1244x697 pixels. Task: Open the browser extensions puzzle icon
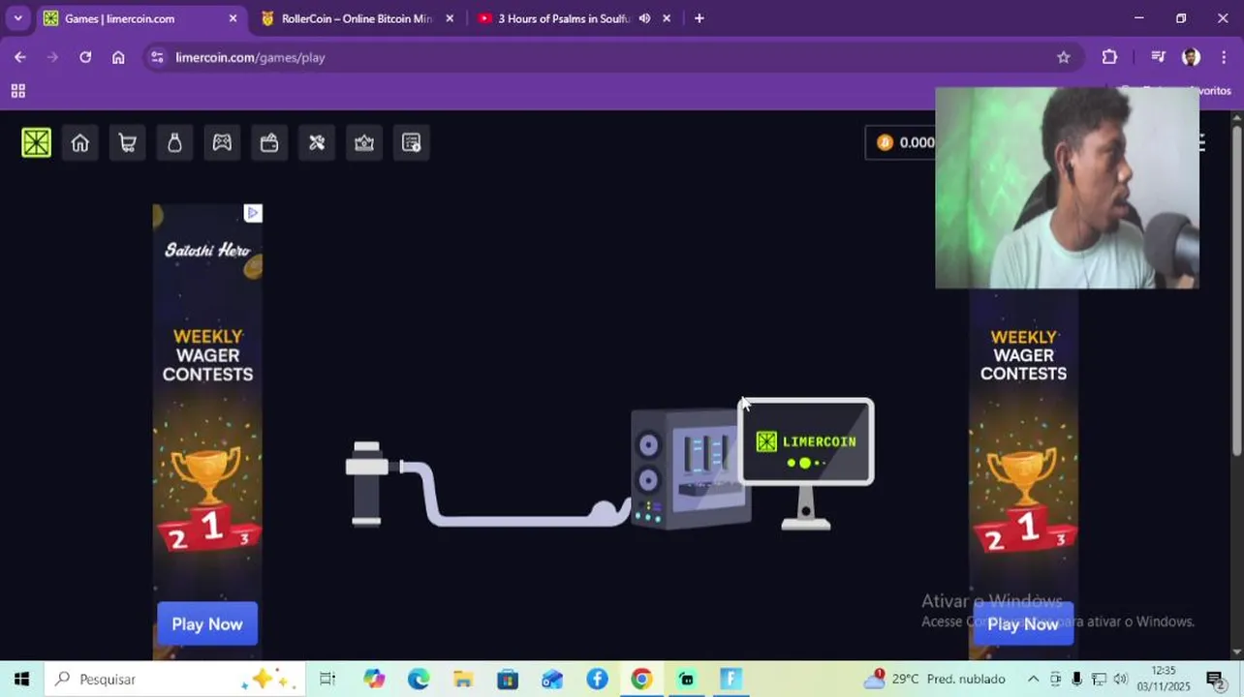1110,57
